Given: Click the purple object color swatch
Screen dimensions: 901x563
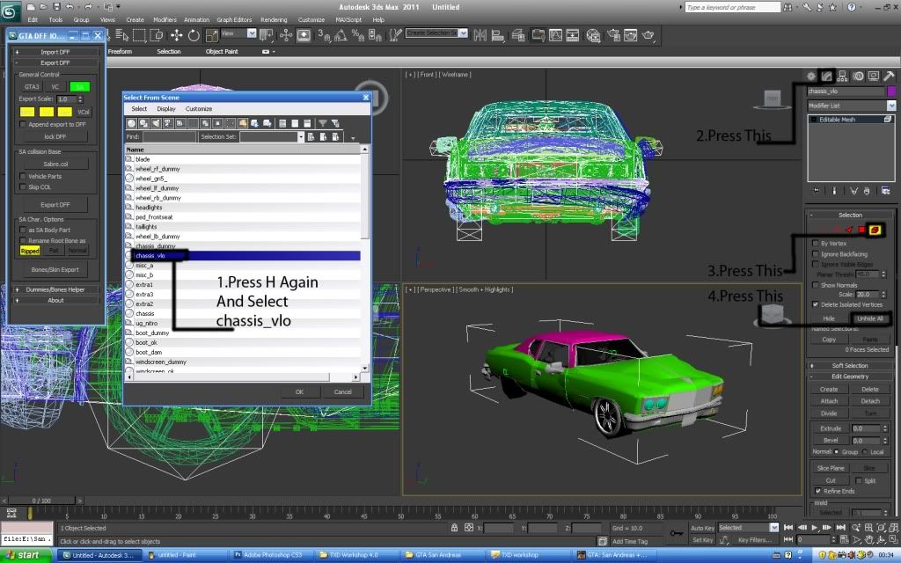Looking at the screenshot, I should (891, 91).
